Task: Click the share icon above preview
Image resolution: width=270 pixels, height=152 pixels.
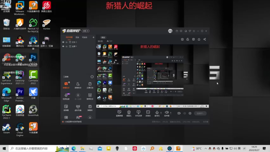Action: (x=205, y=39)
